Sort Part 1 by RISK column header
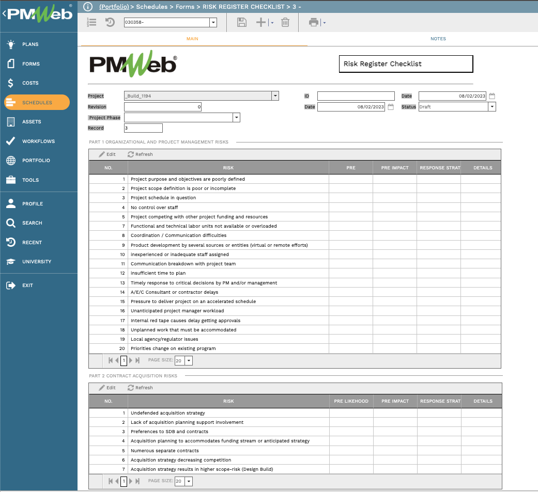538x492 pixels. click(228, 168)
